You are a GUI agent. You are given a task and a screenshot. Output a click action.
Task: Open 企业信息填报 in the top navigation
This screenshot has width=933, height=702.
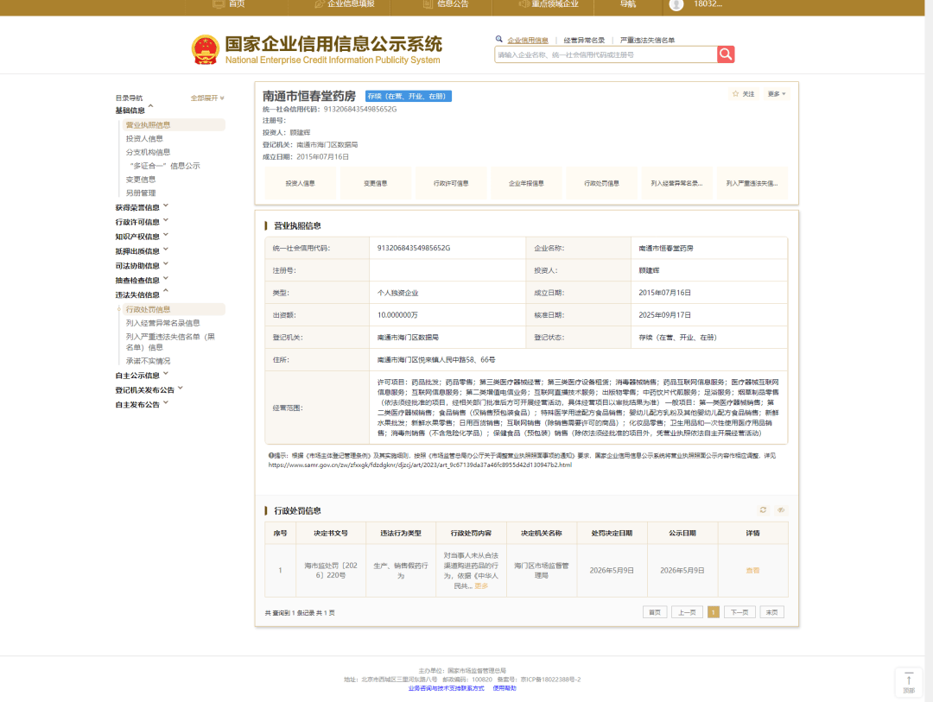click(x=345, y=4)
